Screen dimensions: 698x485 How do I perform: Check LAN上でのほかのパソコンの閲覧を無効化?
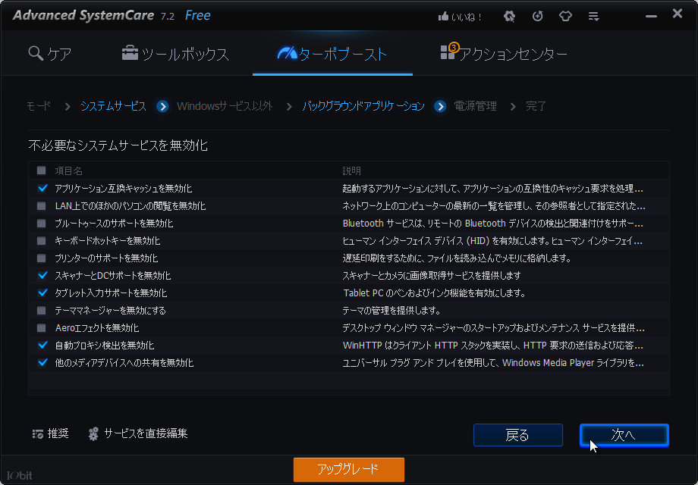coord(42,206)
